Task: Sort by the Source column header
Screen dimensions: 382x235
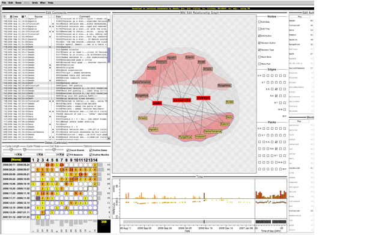Action: click(38, 17)
